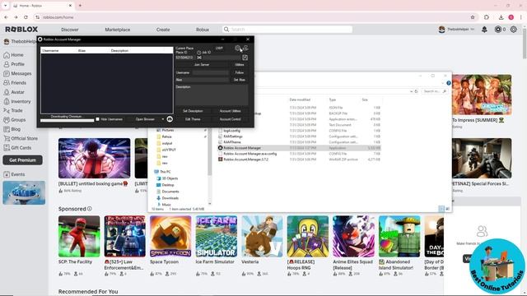Open Chrome extensions puzzle icon
The height and width of the screenshot is (296, 527).
[x=487, y=17]
